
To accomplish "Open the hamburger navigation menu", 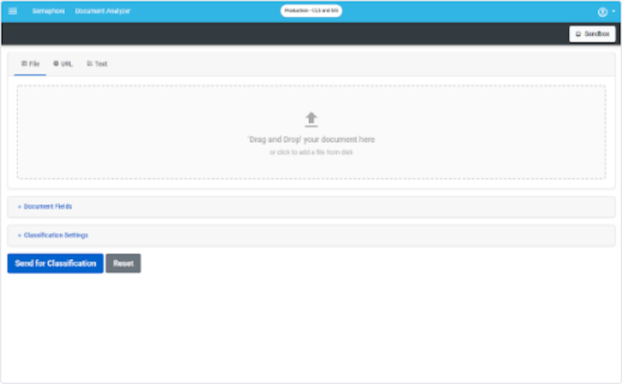I will [x=13, y=11].
